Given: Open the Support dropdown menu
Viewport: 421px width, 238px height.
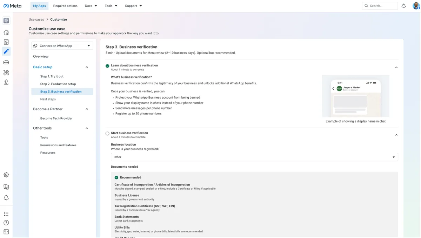Looking at the screenshot, I should tap(133, 6).
